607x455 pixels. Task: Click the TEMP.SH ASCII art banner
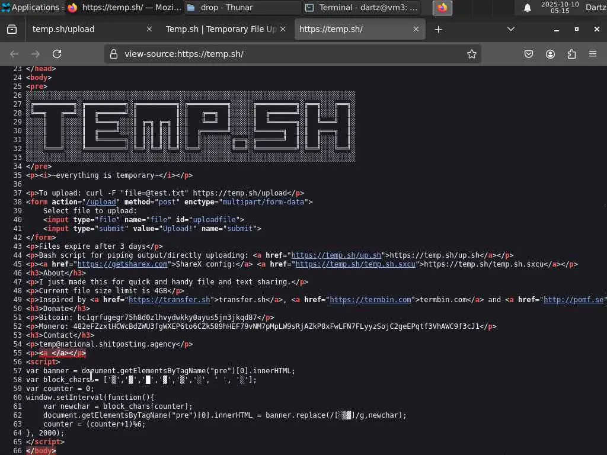[x=190, y=127]
